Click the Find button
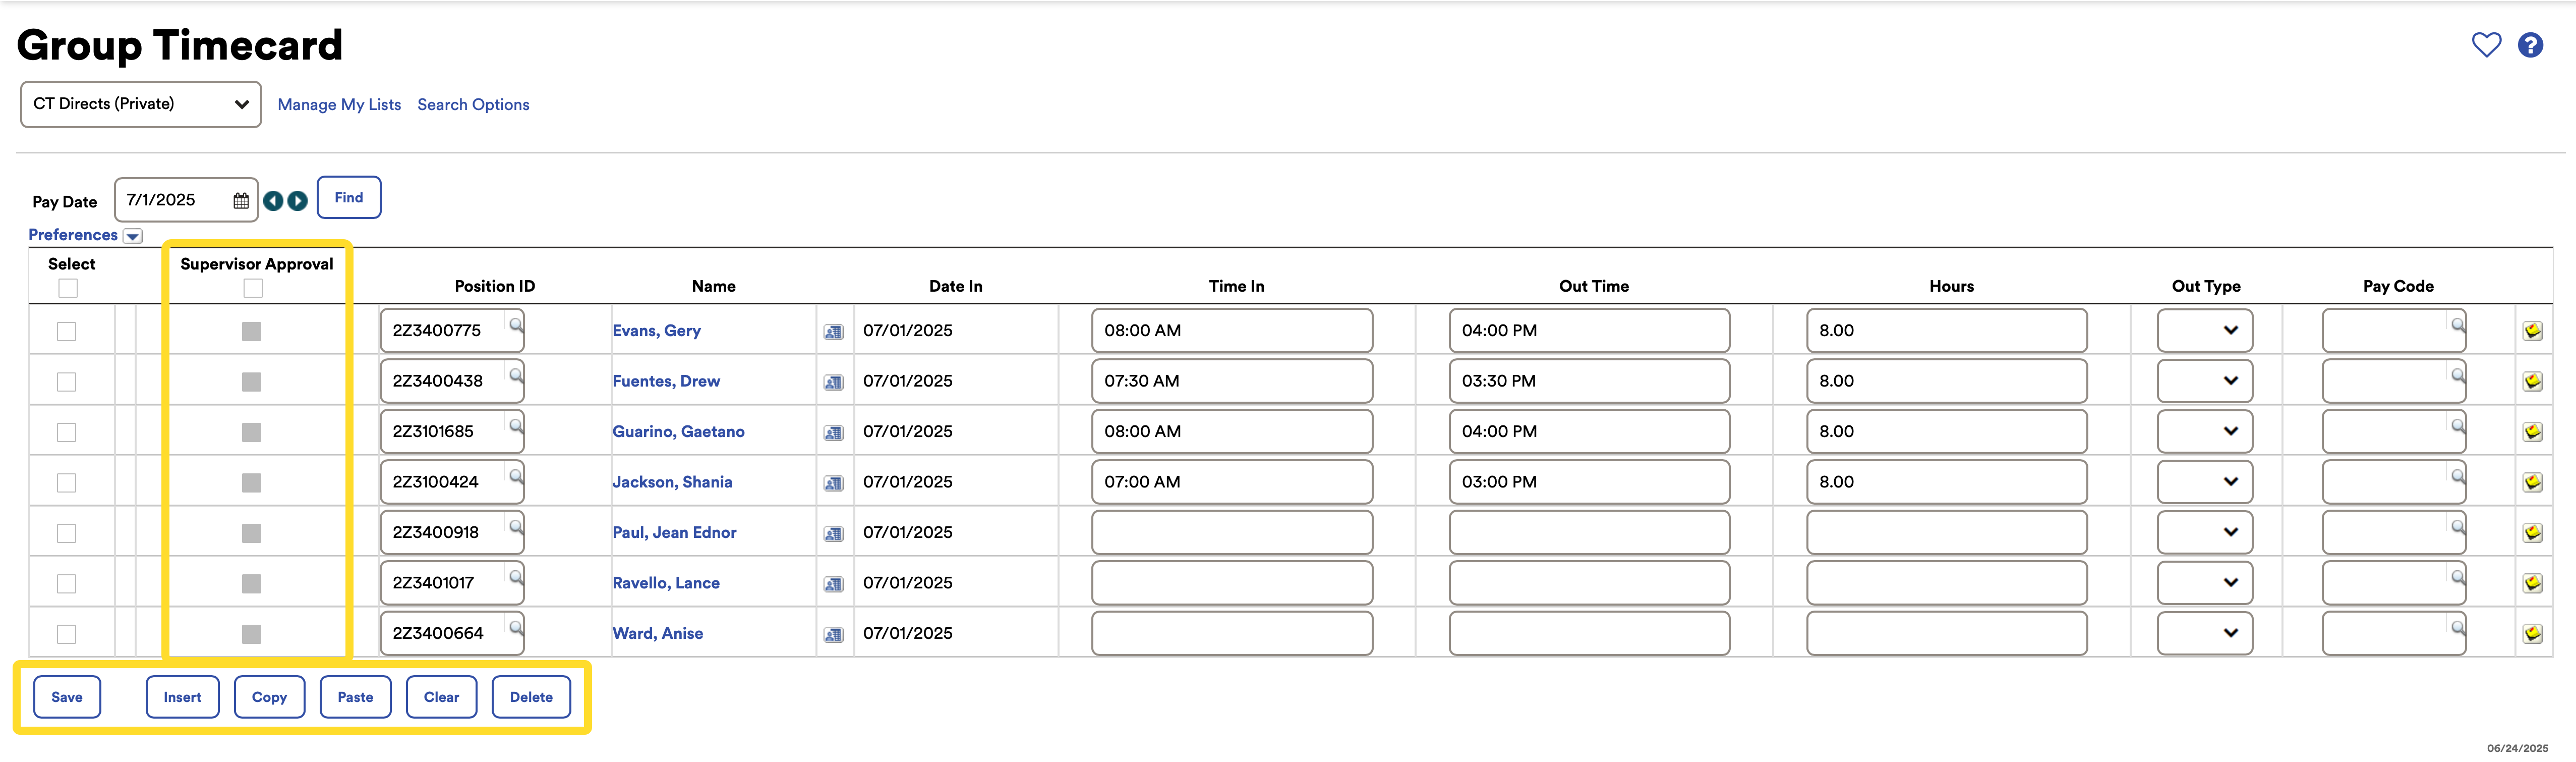Screen dimensions: 2576x762 pos(349,197)
